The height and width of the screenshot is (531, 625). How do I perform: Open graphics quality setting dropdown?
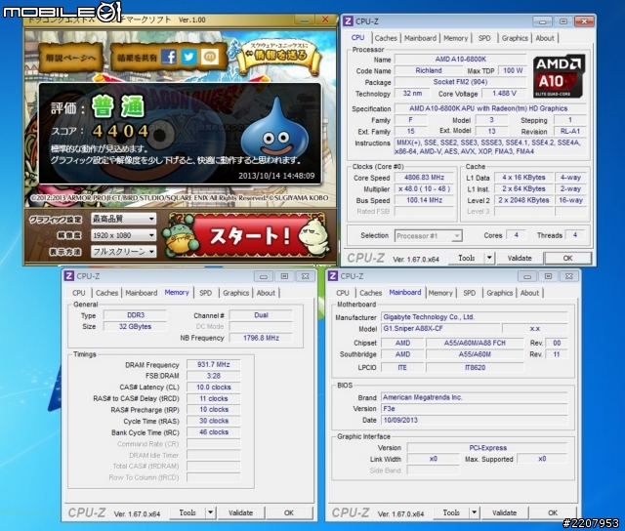[124, 219]
